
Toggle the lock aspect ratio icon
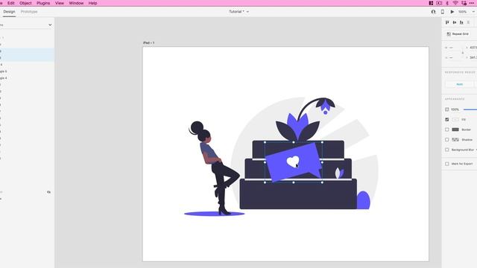pyautogui.click(x=463, y=53)
